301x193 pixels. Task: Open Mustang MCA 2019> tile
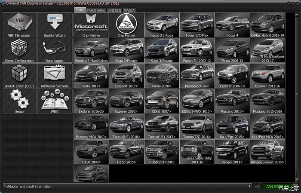[91, 126]
